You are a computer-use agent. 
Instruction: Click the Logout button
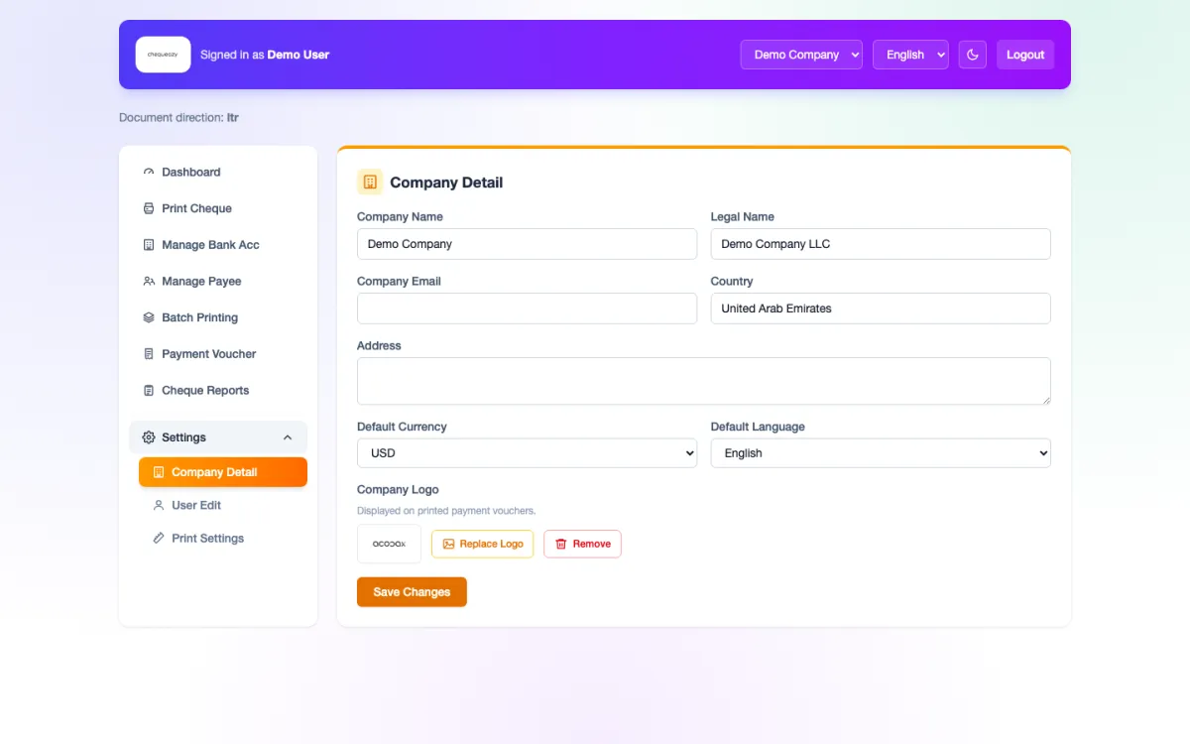(x=1025, y=55)
